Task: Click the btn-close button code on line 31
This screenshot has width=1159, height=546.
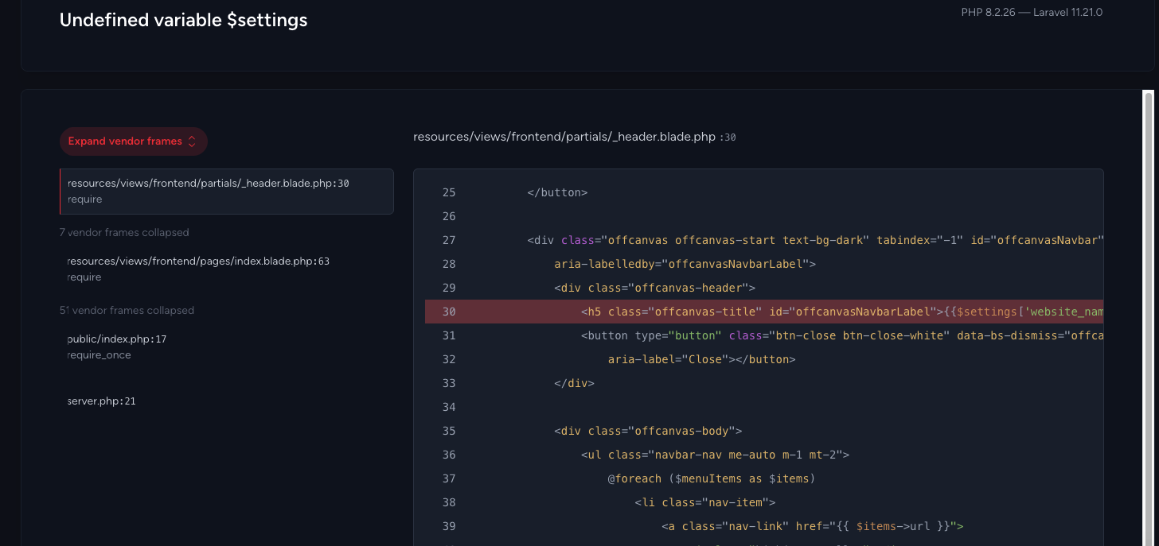Action: point(842,335)
